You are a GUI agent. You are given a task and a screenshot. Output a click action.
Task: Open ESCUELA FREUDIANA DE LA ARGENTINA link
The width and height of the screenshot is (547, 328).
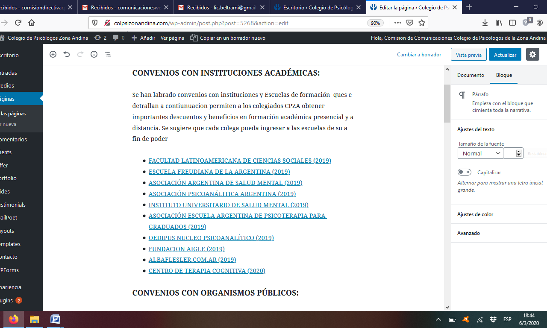(219, 172)
